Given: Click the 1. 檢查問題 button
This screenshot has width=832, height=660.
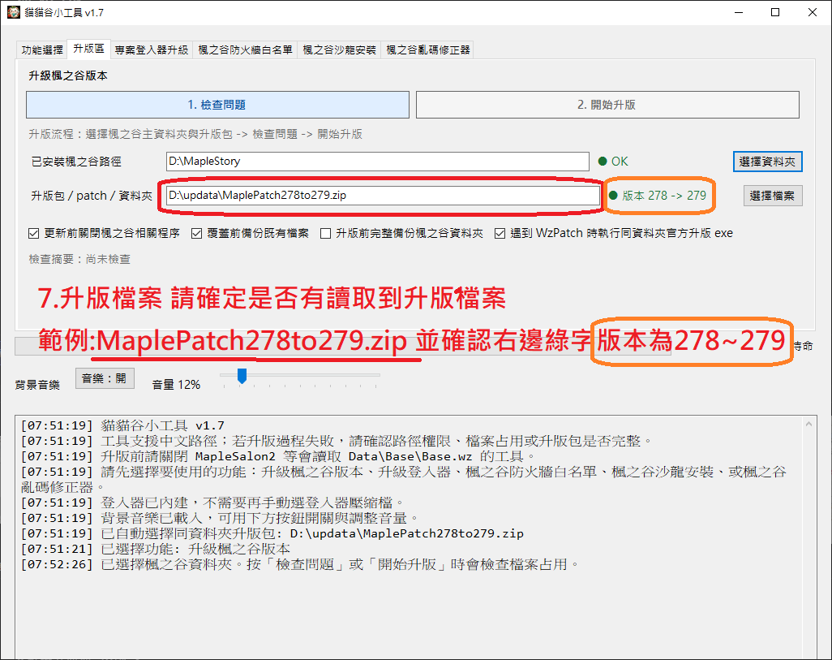Looking at the screenshot, I should tap(217, 105).
